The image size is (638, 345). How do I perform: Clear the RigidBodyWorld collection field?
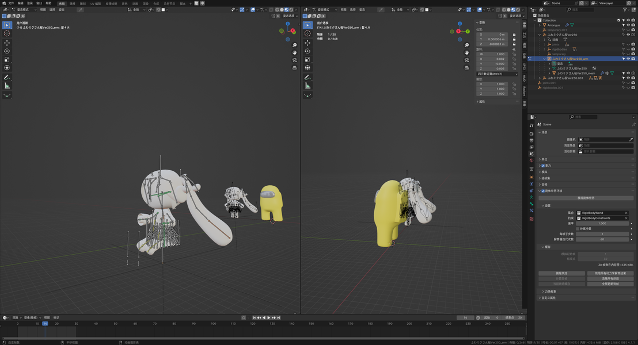tap(626, 213)
